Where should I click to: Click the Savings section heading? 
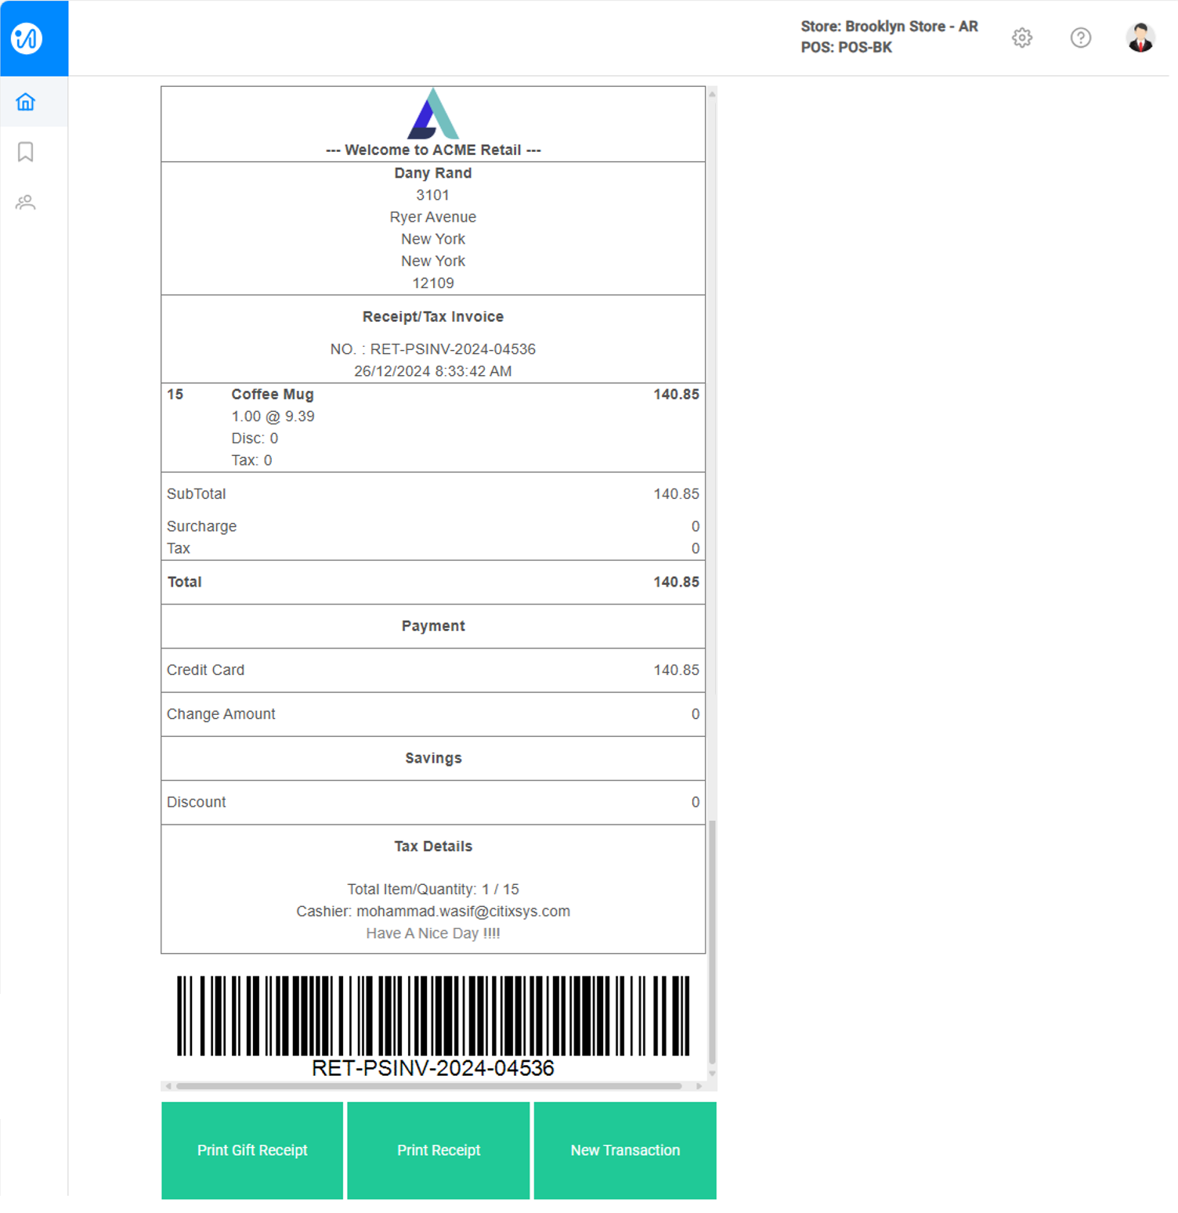pyautogui.click(x=433, y=758)
